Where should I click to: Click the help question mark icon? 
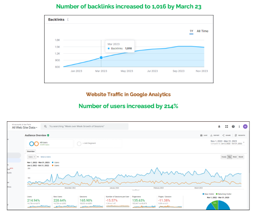tap(233, 127)
